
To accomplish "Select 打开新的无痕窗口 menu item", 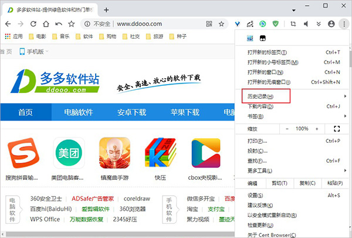I will (292, 82).
